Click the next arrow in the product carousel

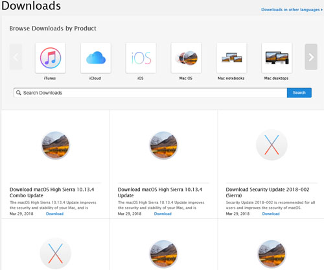[311, 57]
